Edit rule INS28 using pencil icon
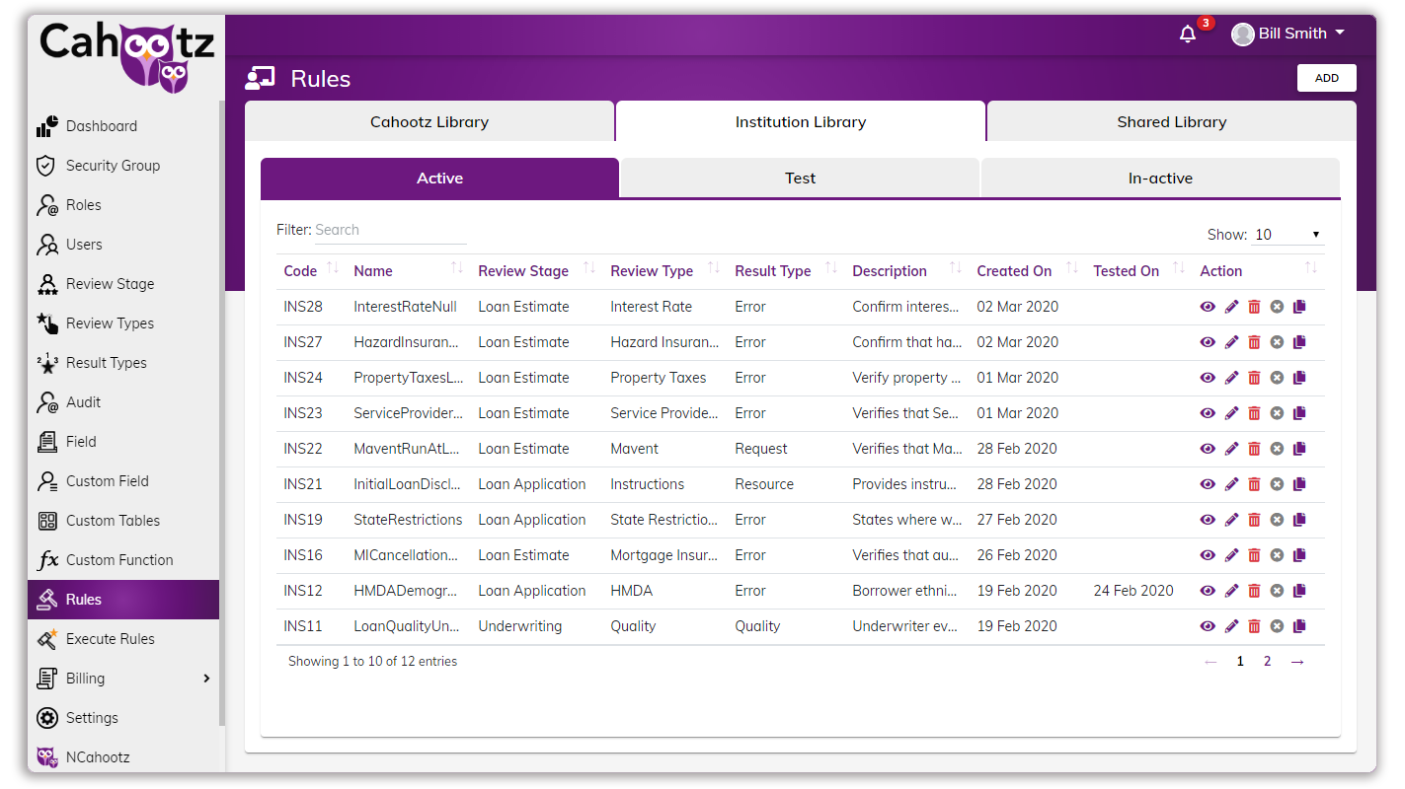 point(1231,307)
